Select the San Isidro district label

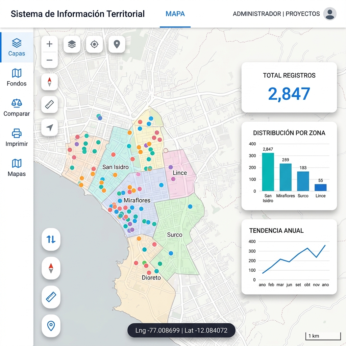point(116,167)
